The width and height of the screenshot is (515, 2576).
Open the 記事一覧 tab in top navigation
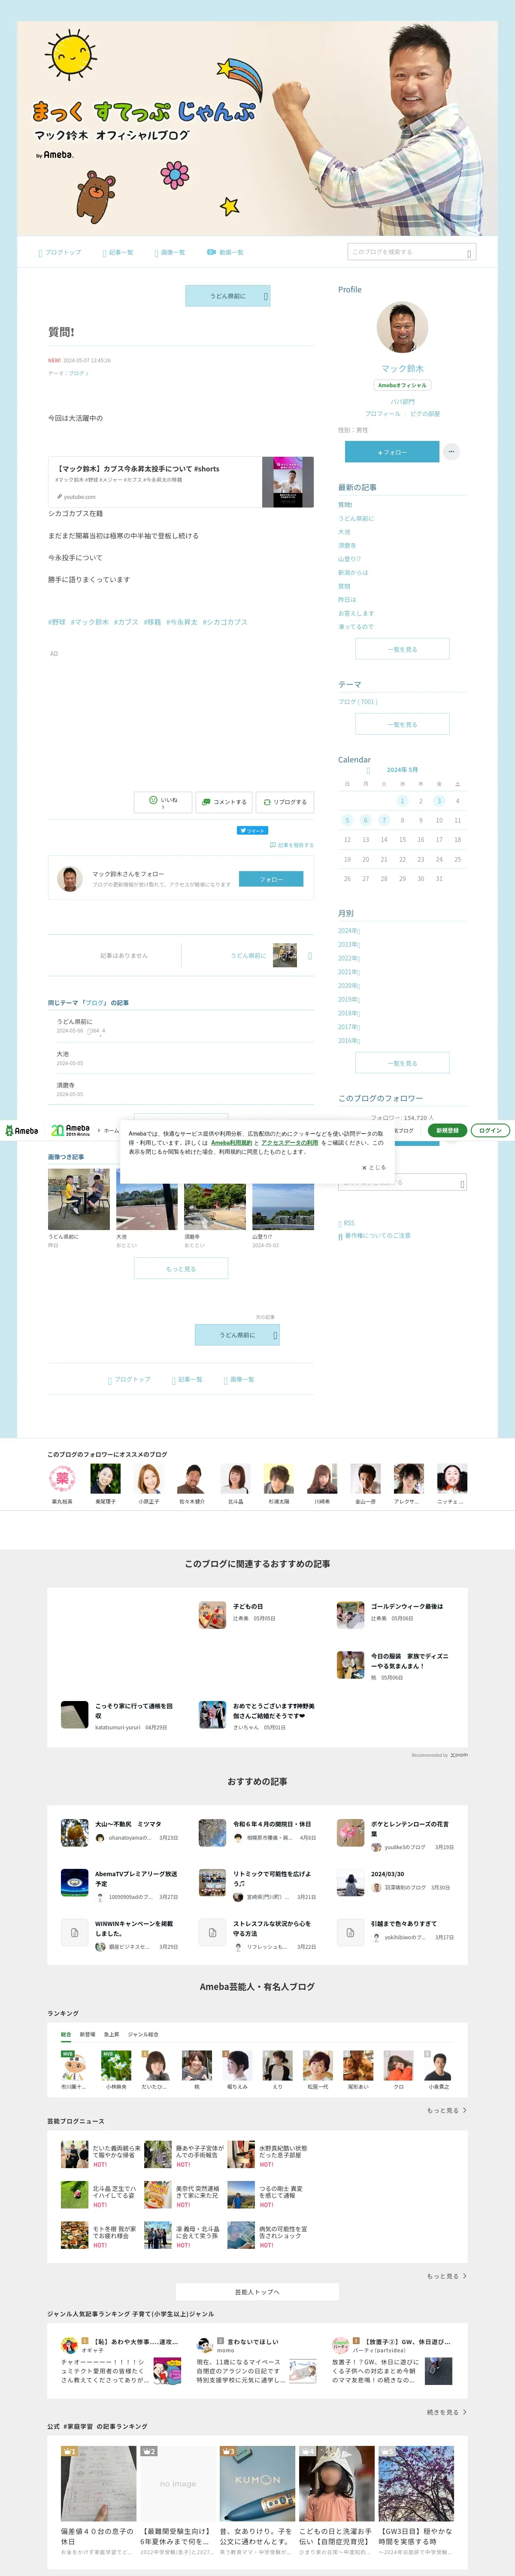tap(118, 252)
